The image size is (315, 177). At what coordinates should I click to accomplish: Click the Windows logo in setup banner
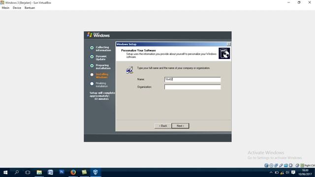(x=90, y=35)
